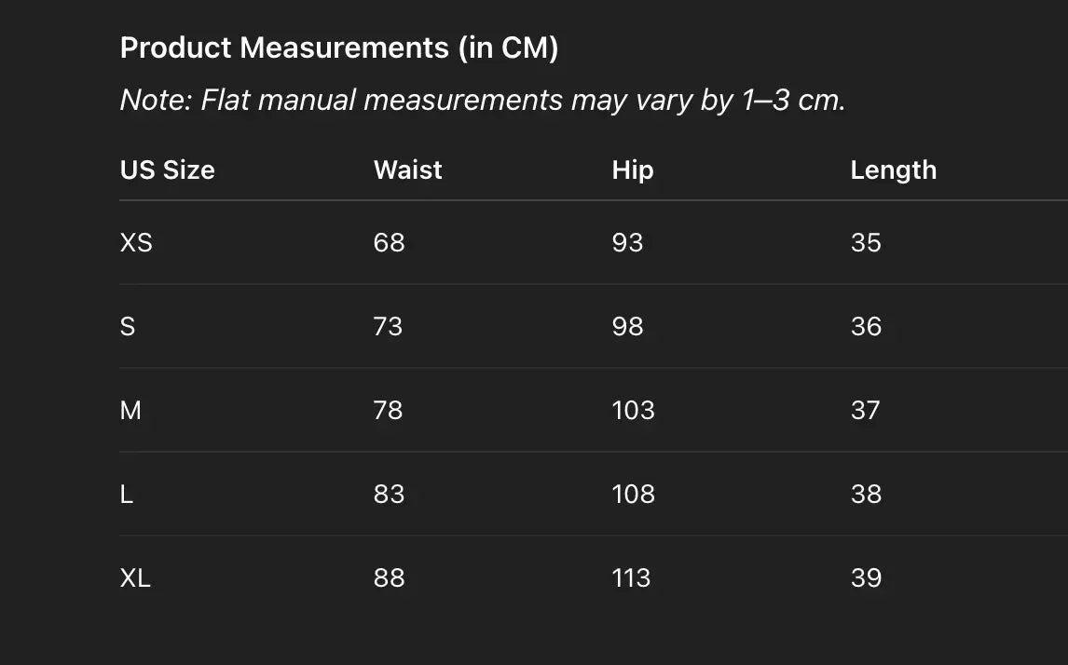Click the Length column header
The width and height of the screenshot is (1068, 665).
[893, 170]
